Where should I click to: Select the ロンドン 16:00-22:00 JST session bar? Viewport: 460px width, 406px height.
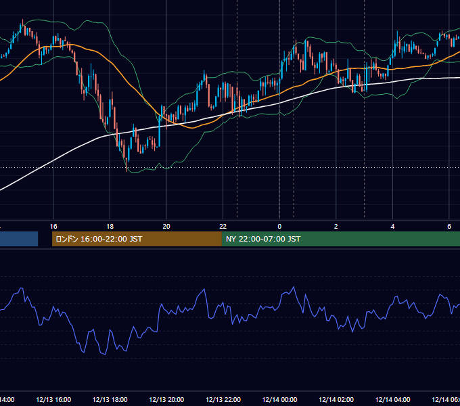[x=137, y=239]
